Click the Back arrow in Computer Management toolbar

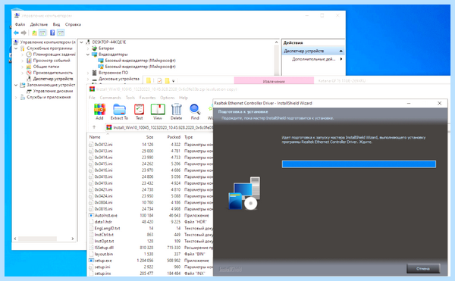pos(16,33)
